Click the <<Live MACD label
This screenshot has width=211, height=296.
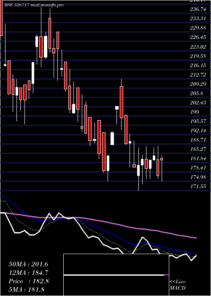[x=178, y=285]
